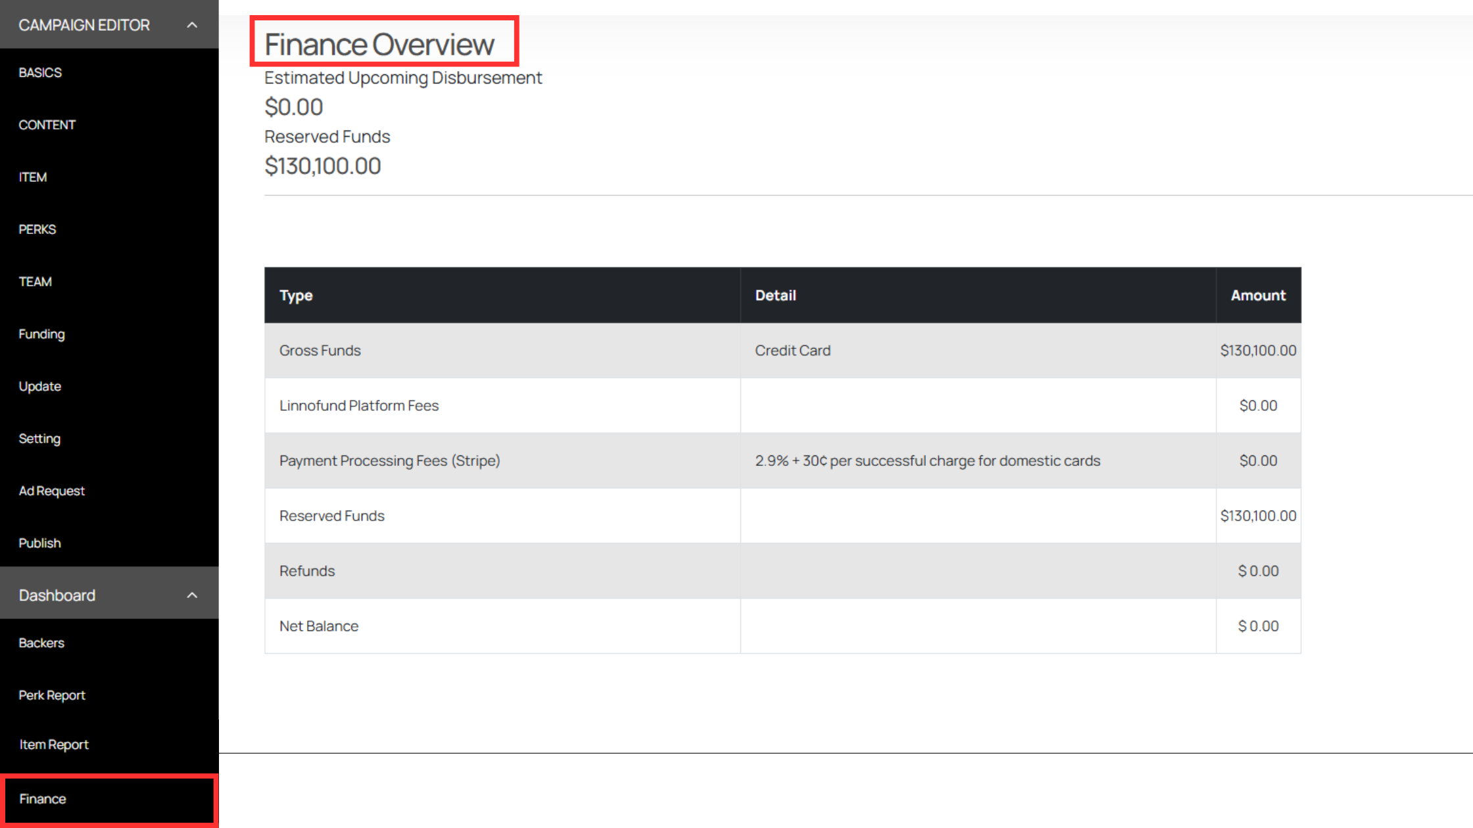This screenshot has height=828, width=1473.
Task: Open the Perk Report
Action: click(x=52, y=695)
